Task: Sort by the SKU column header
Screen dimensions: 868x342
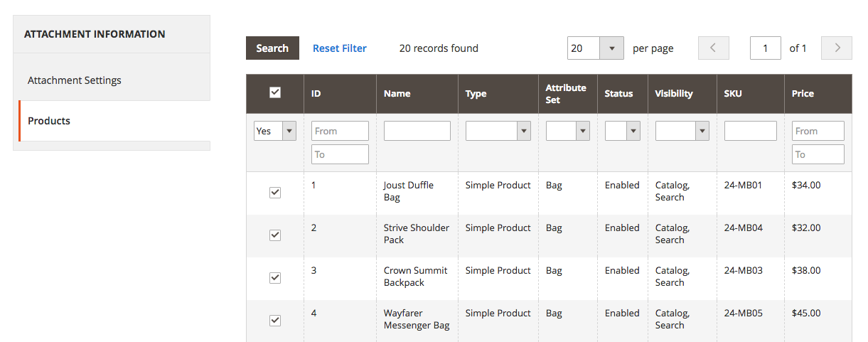Action: tap(751, 94)
